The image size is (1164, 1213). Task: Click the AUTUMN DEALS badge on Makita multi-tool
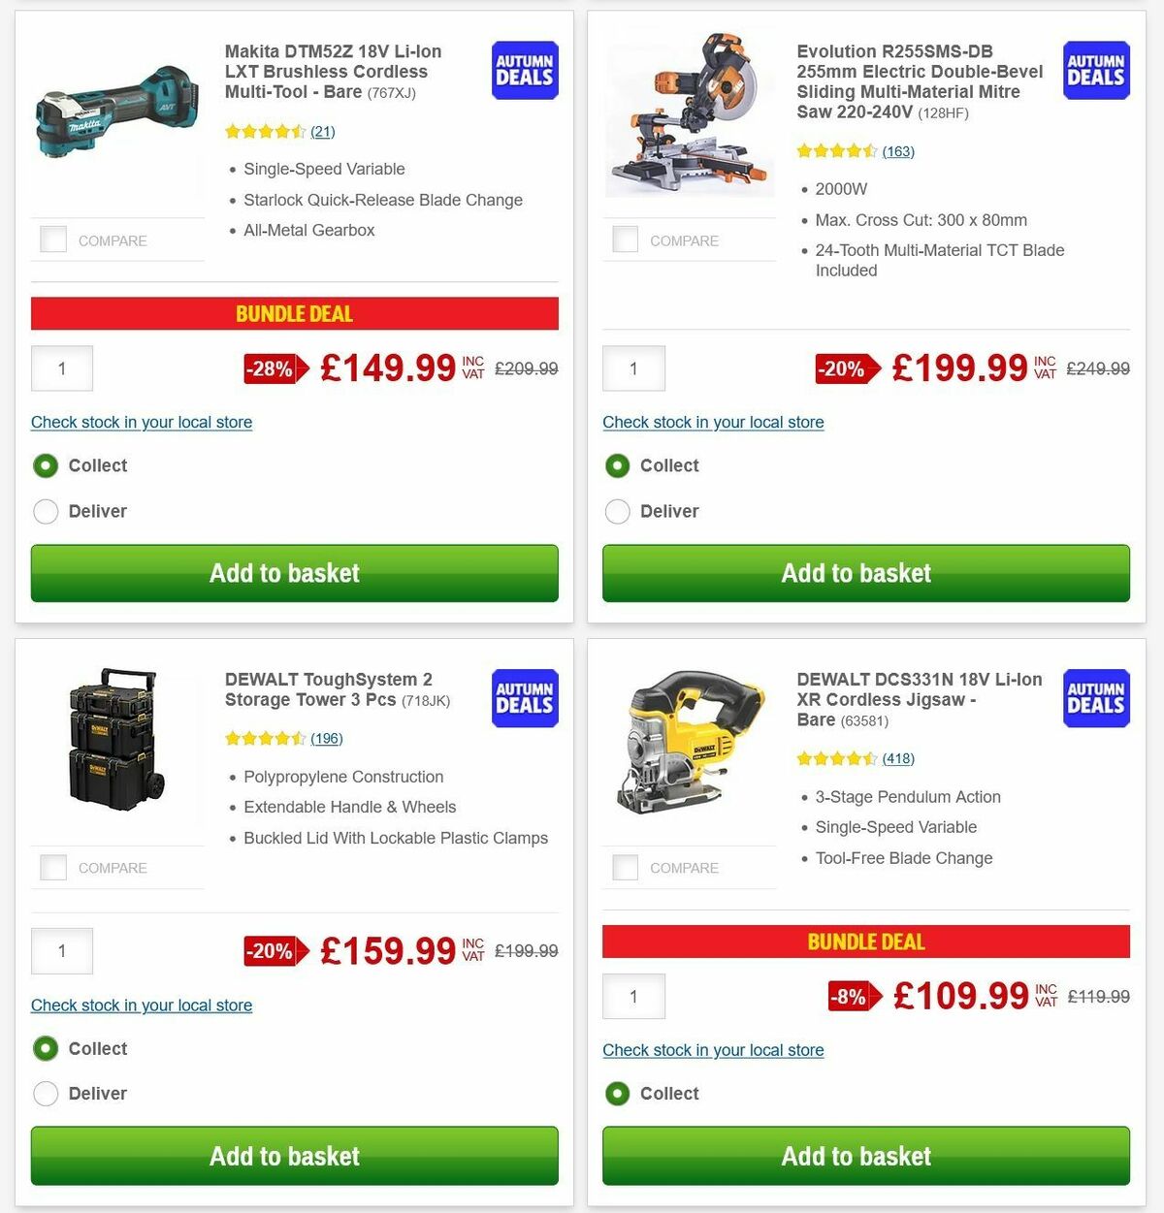524,70
